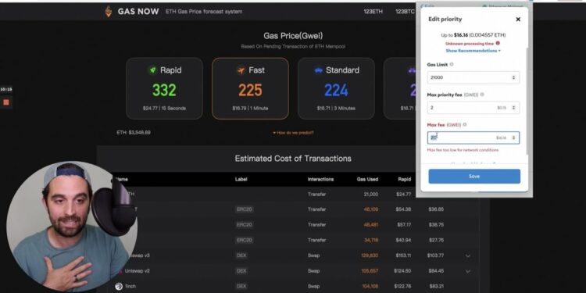This screenshot has height=293, width=586.
Task: Click the ETH: $3,548.89 price text
Action: [134, 133]
